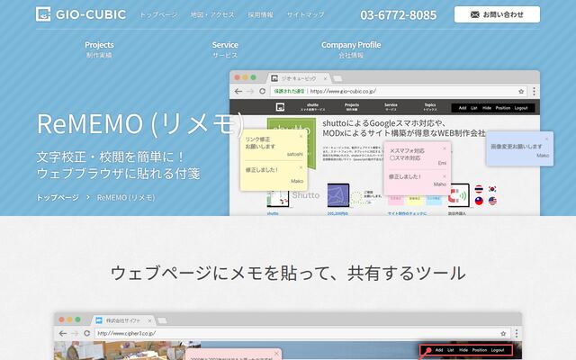Click Position in the black ReMEMO toolbar
This screenshot has width=576, height=360.
[x=503, y=108]
